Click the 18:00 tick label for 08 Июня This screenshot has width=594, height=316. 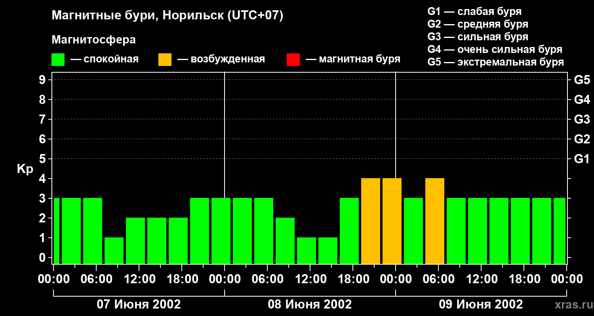[x=353, y=279]
